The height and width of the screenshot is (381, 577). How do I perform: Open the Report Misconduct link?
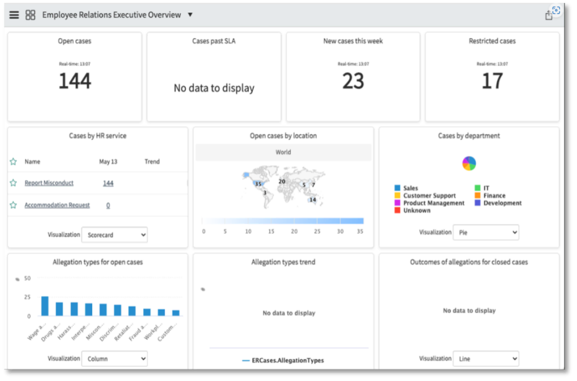pyautogui.click(x=49, y=183)
